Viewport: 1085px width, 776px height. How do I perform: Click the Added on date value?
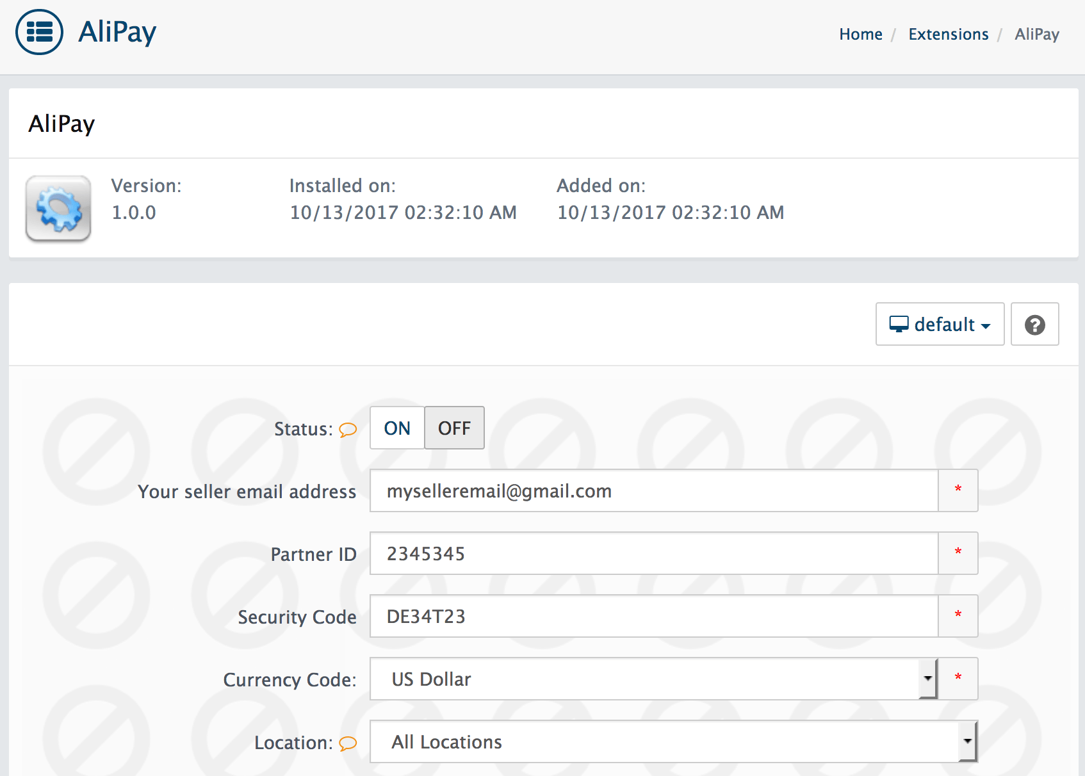pos(671,213)
